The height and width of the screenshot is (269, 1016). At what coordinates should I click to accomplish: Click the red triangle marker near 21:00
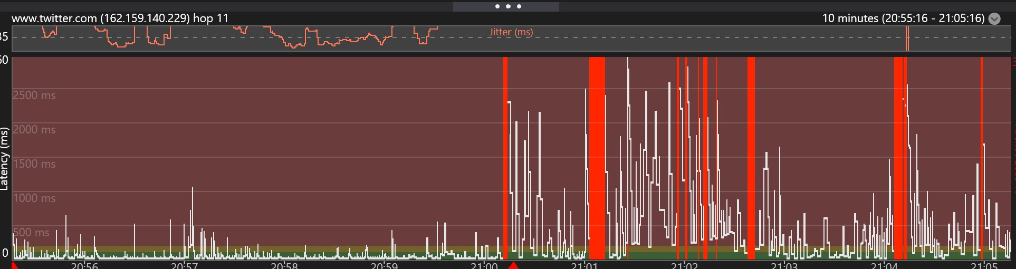[513, 265]
